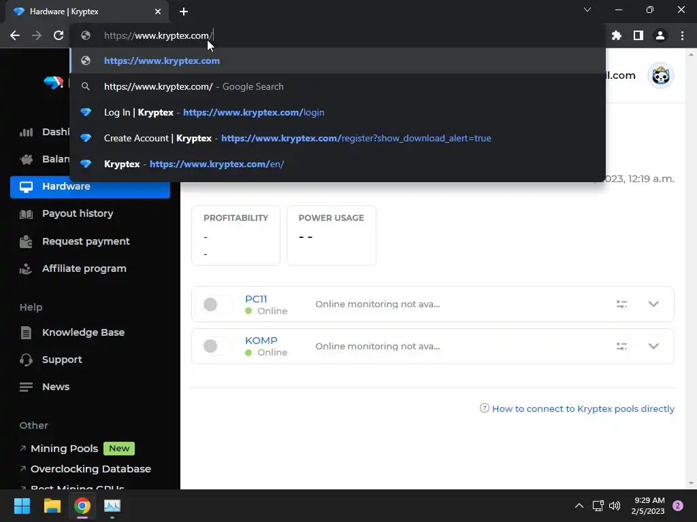The width and height of the screenshot is (697, 522).
Task: Select the Kryptex /en/ suggestion
Action: (338, 164)
